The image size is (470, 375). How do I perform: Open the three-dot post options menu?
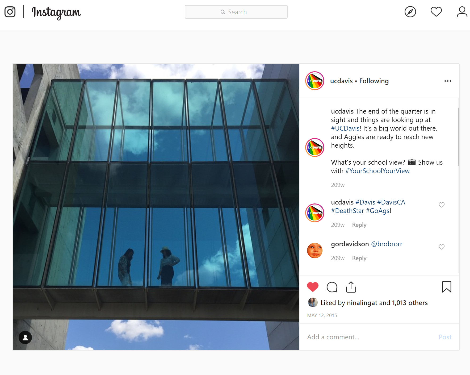tap(448, 81)
